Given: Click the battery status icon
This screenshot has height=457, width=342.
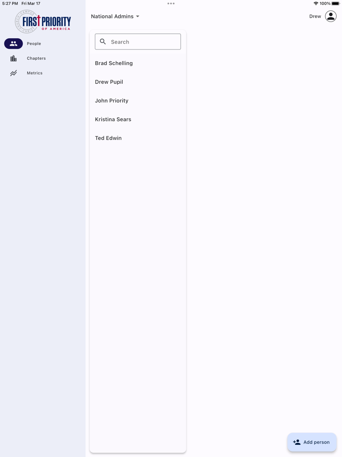Looking at the screenshot, I should [336, 3].
